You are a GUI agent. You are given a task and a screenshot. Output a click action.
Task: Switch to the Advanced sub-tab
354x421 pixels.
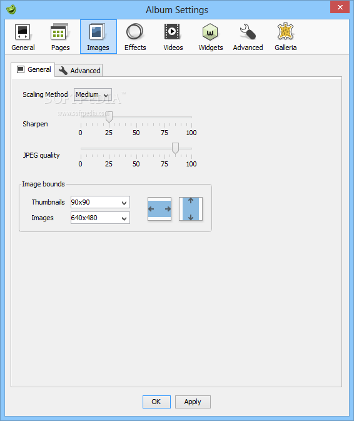79,71
